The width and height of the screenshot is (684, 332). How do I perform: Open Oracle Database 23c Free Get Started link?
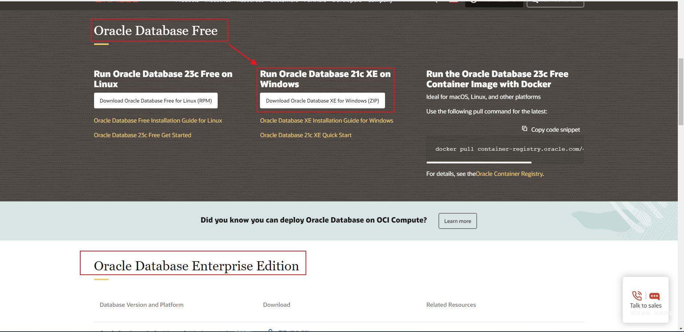tap(143, 135)
